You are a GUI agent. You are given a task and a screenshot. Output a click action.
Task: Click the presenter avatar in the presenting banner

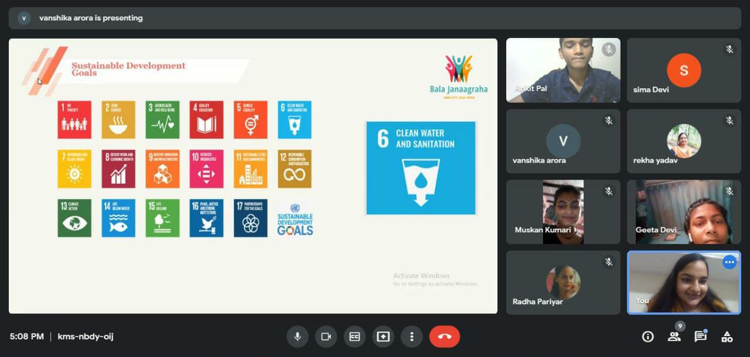24,18
